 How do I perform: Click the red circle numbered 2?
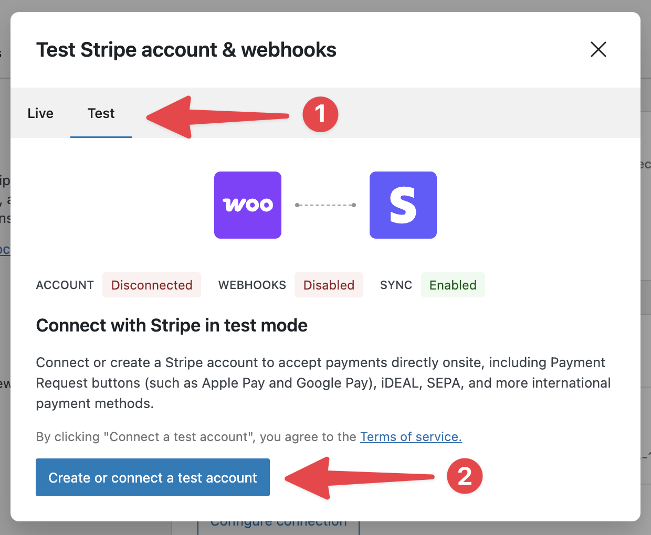click(x=464, y=476)
